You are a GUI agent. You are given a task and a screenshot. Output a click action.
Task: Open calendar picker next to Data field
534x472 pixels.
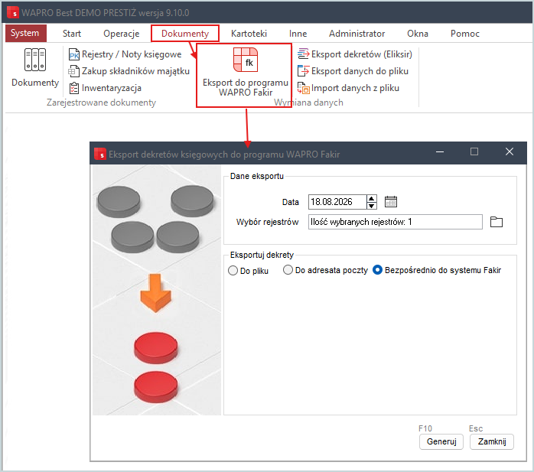click(x=391, y=202)
